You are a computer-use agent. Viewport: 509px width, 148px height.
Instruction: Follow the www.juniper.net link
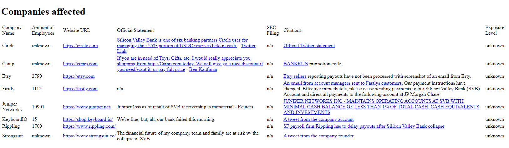tap(87, 107)
